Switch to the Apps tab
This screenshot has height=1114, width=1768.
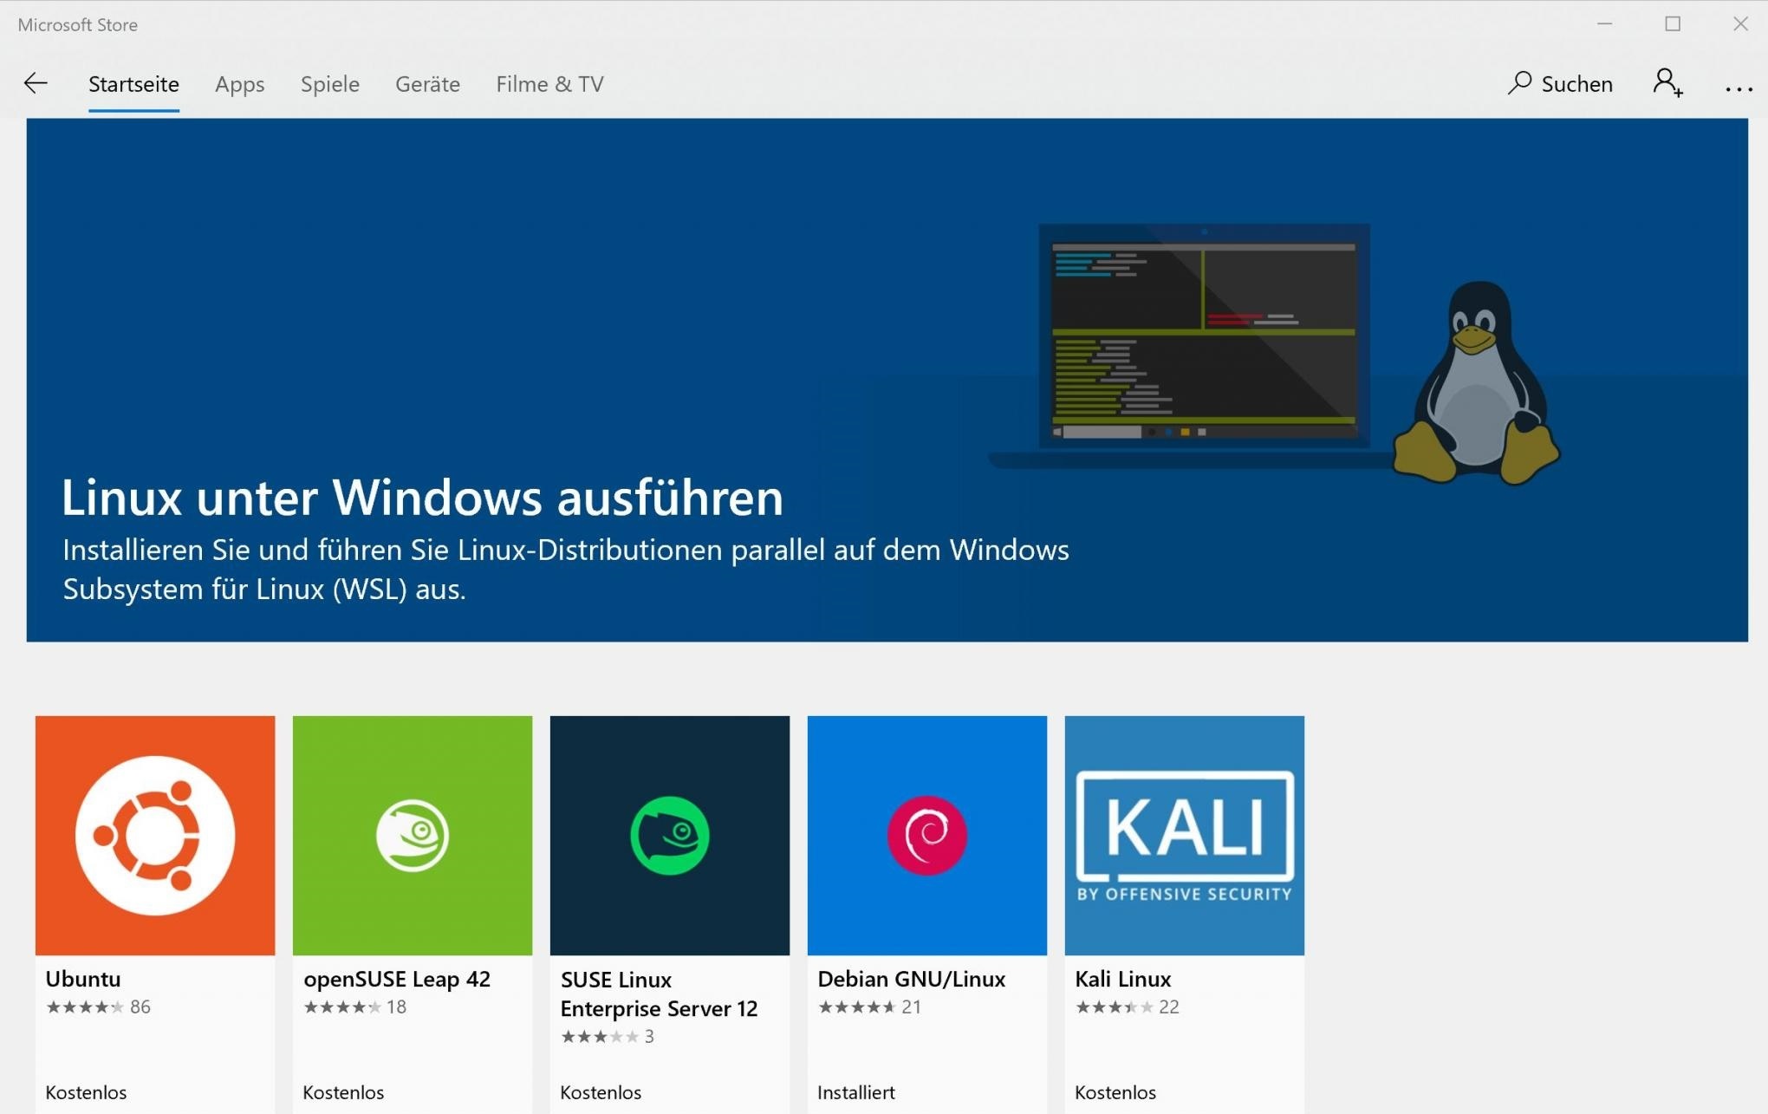tap(239, 84)
